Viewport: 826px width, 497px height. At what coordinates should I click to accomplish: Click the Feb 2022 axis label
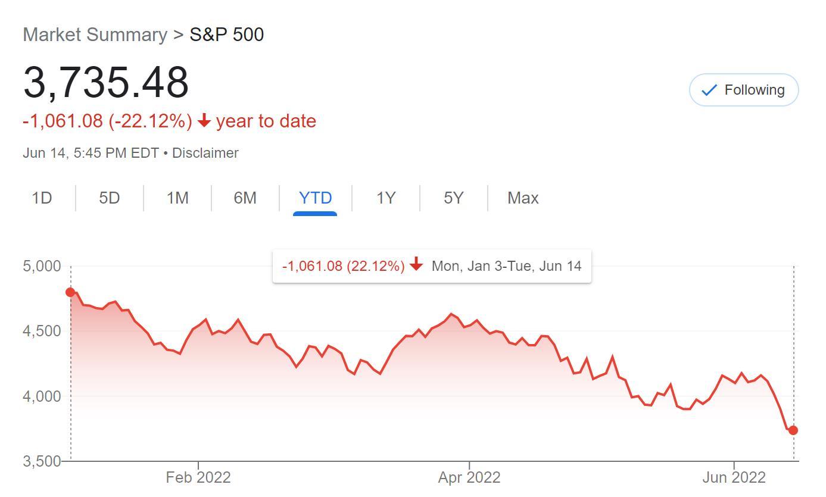coord(198,477)
